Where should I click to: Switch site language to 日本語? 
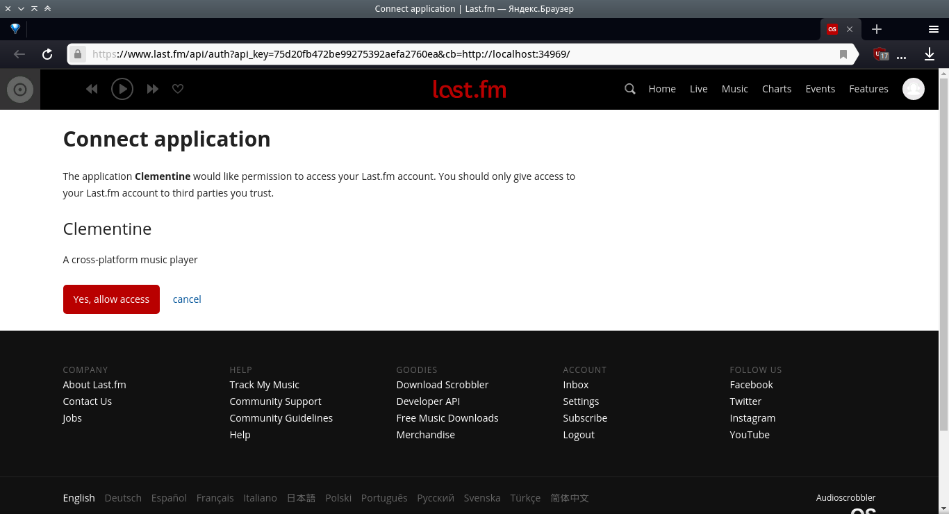[302, 498]
